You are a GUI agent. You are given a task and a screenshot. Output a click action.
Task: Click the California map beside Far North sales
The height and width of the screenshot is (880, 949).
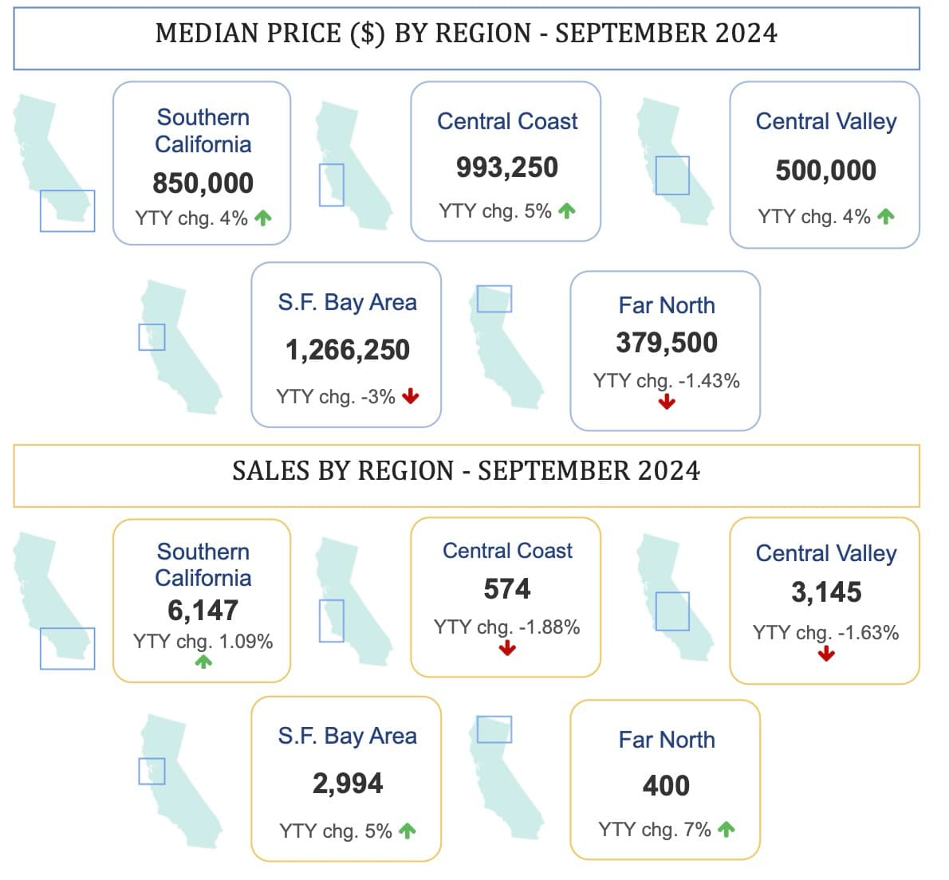(506, 779)
